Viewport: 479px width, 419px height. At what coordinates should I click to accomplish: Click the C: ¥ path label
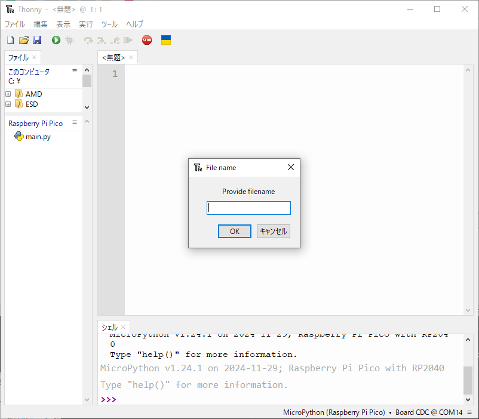tap(14, 81)
